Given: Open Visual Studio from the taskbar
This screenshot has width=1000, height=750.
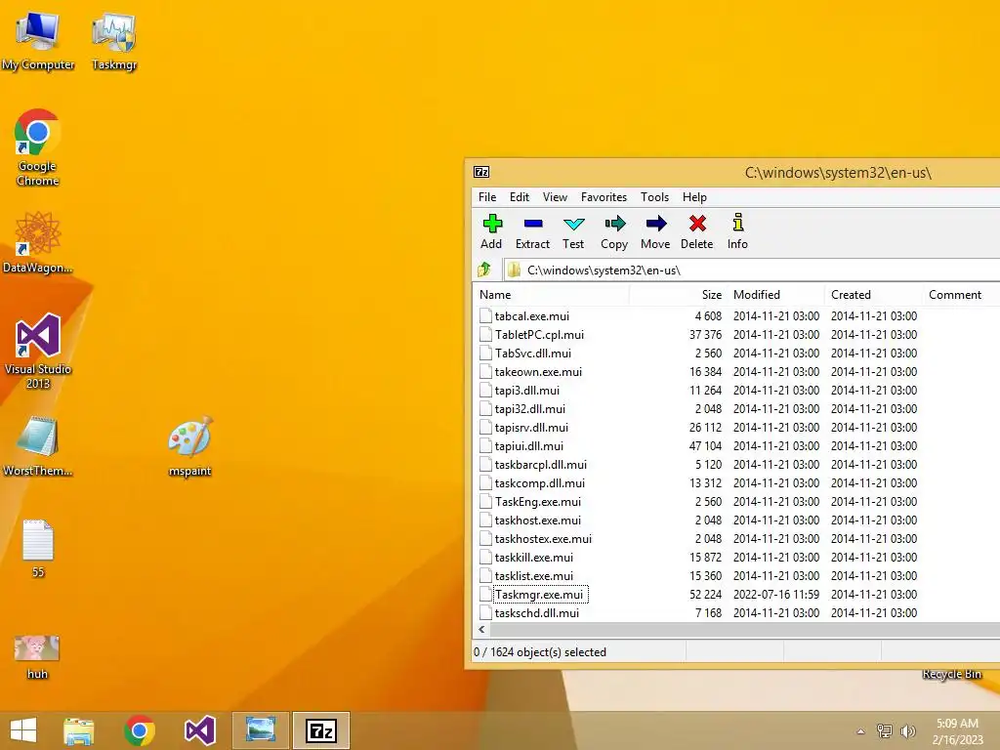Looking at the screenshot, I should coord(199,730).
